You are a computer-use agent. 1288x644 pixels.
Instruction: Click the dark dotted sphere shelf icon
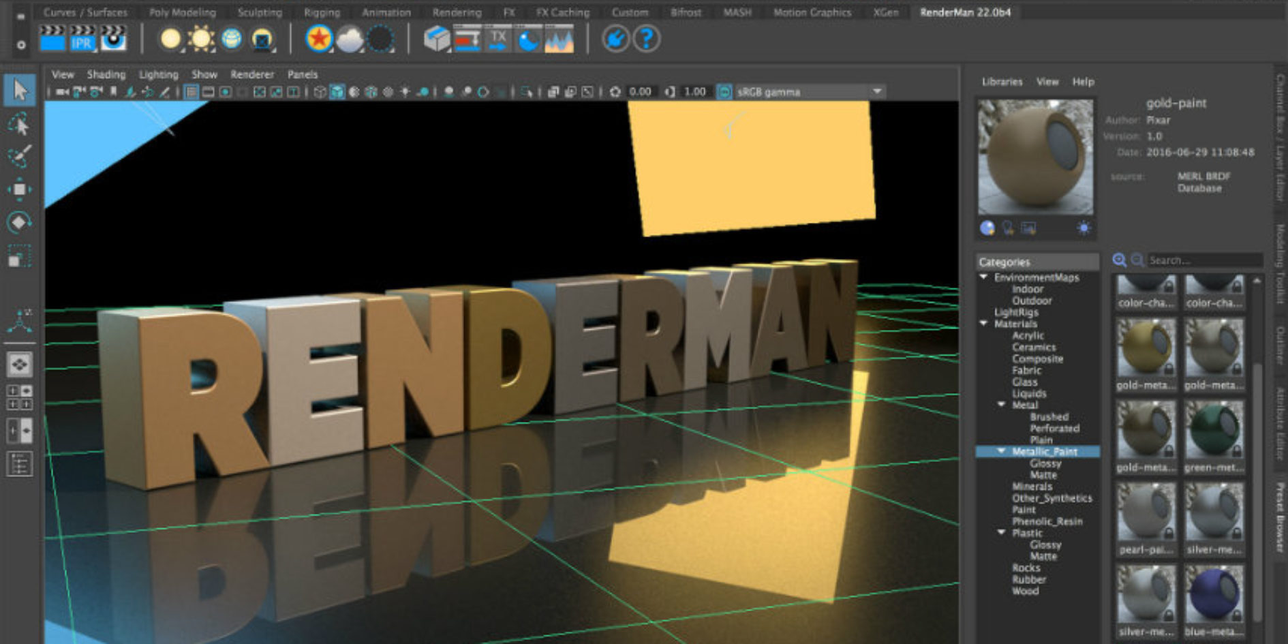(x=380, y=39)
